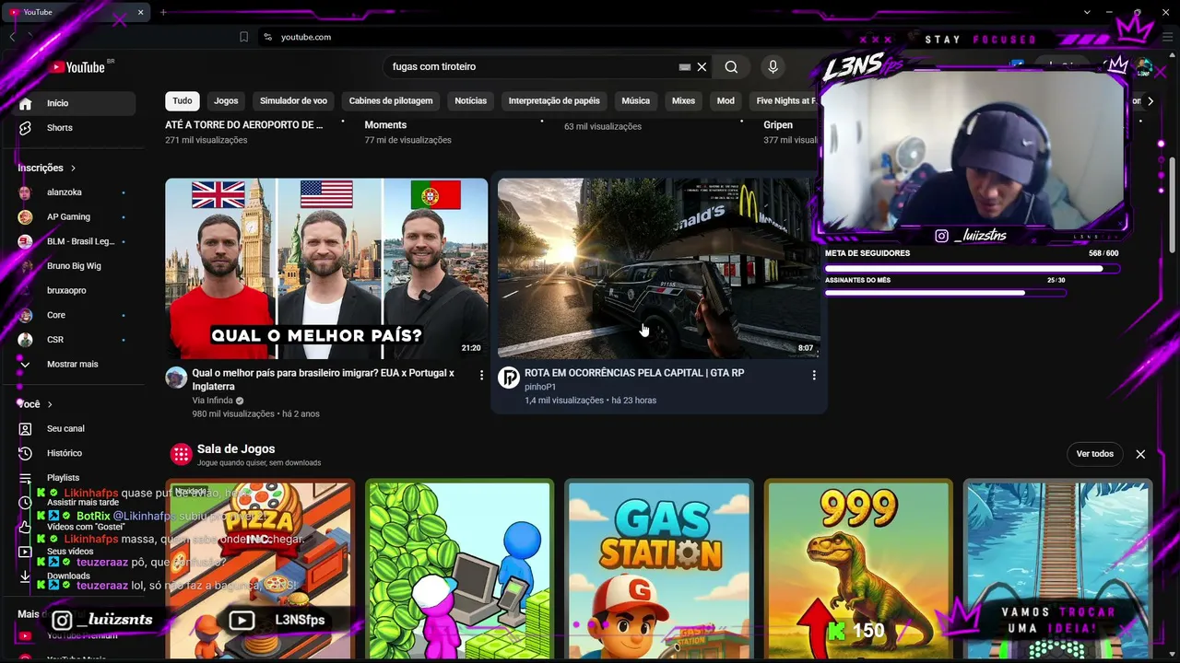The height and width of the screenshot is (663, 1180).
Task: Open the Gas Station game card
Action: [x=658, y=571]
